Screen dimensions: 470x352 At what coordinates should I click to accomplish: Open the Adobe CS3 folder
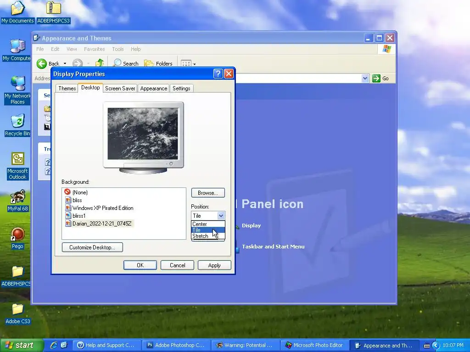pos(18,313)
